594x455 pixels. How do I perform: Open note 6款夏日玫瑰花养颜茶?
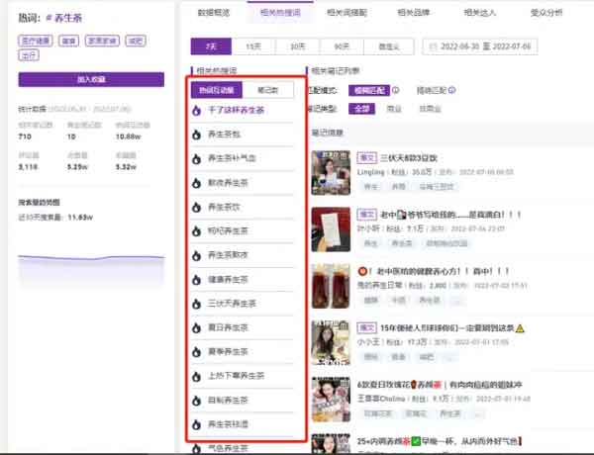440,385
